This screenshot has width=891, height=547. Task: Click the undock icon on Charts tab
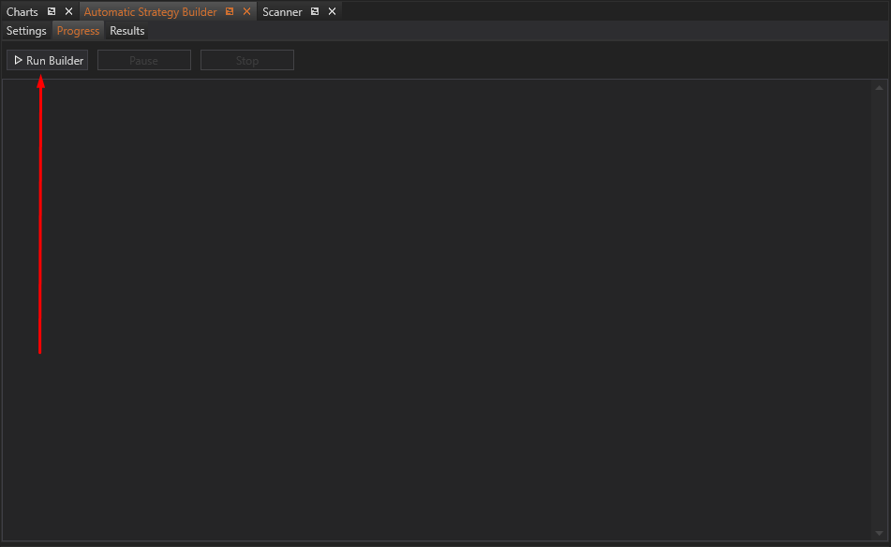point(52,12)
